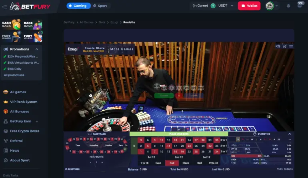The height and width of the screenshot is (178, 308).
Task: Bet on Orphelins in racetrack
Action: coord(94,145)
